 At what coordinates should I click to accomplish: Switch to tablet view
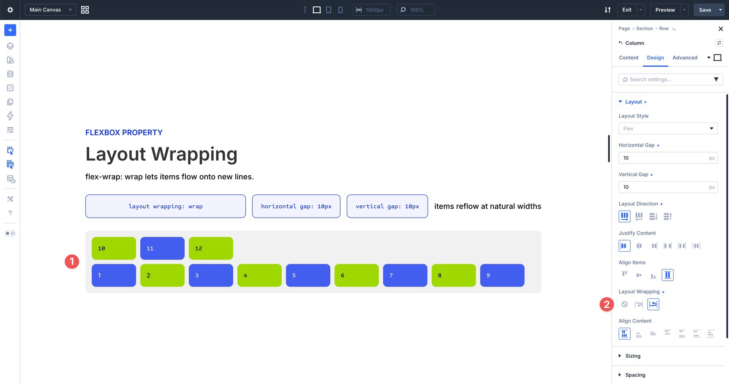(329, 10)
